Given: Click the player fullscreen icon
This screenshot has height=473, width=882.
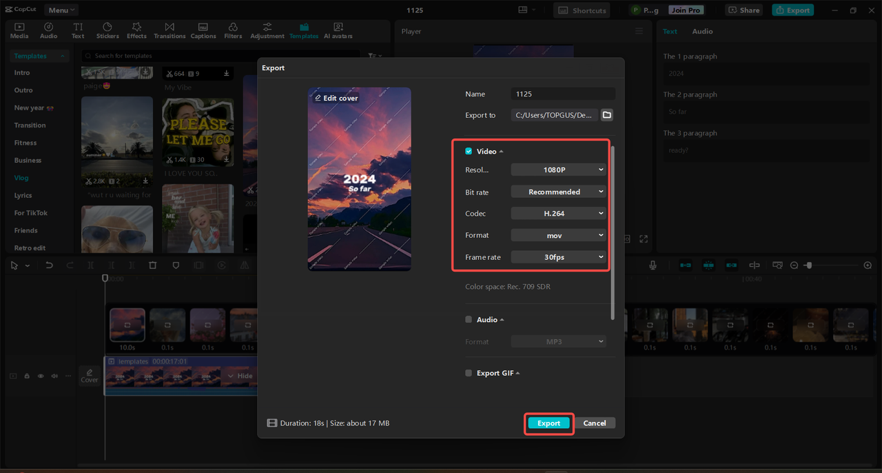Looking at the screenshot, I should (644, 239).
